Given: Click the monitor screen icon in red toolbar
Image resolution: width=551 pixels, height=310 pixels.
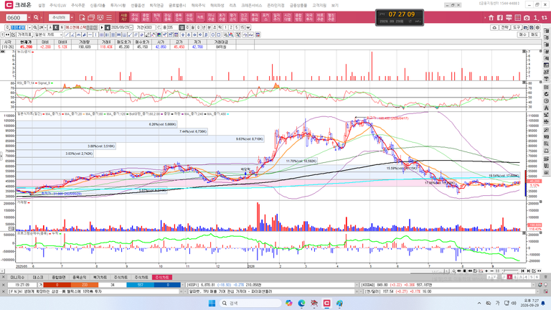Looking at the screenshot, I should coord(100,17).
